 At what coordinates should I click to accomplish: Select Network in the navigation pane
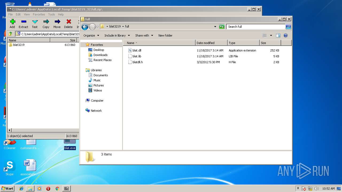pos(96,111)
